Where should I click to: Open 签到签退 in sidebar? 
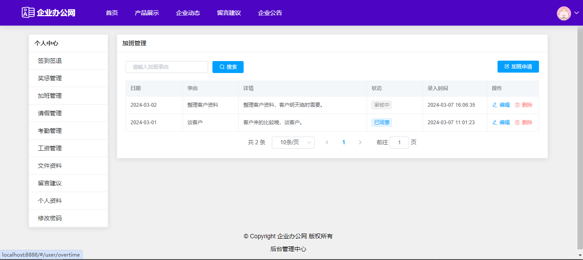(x=50, y=61)
